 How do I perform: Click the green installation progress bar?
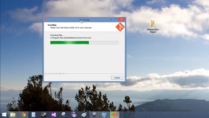point(84,43)
